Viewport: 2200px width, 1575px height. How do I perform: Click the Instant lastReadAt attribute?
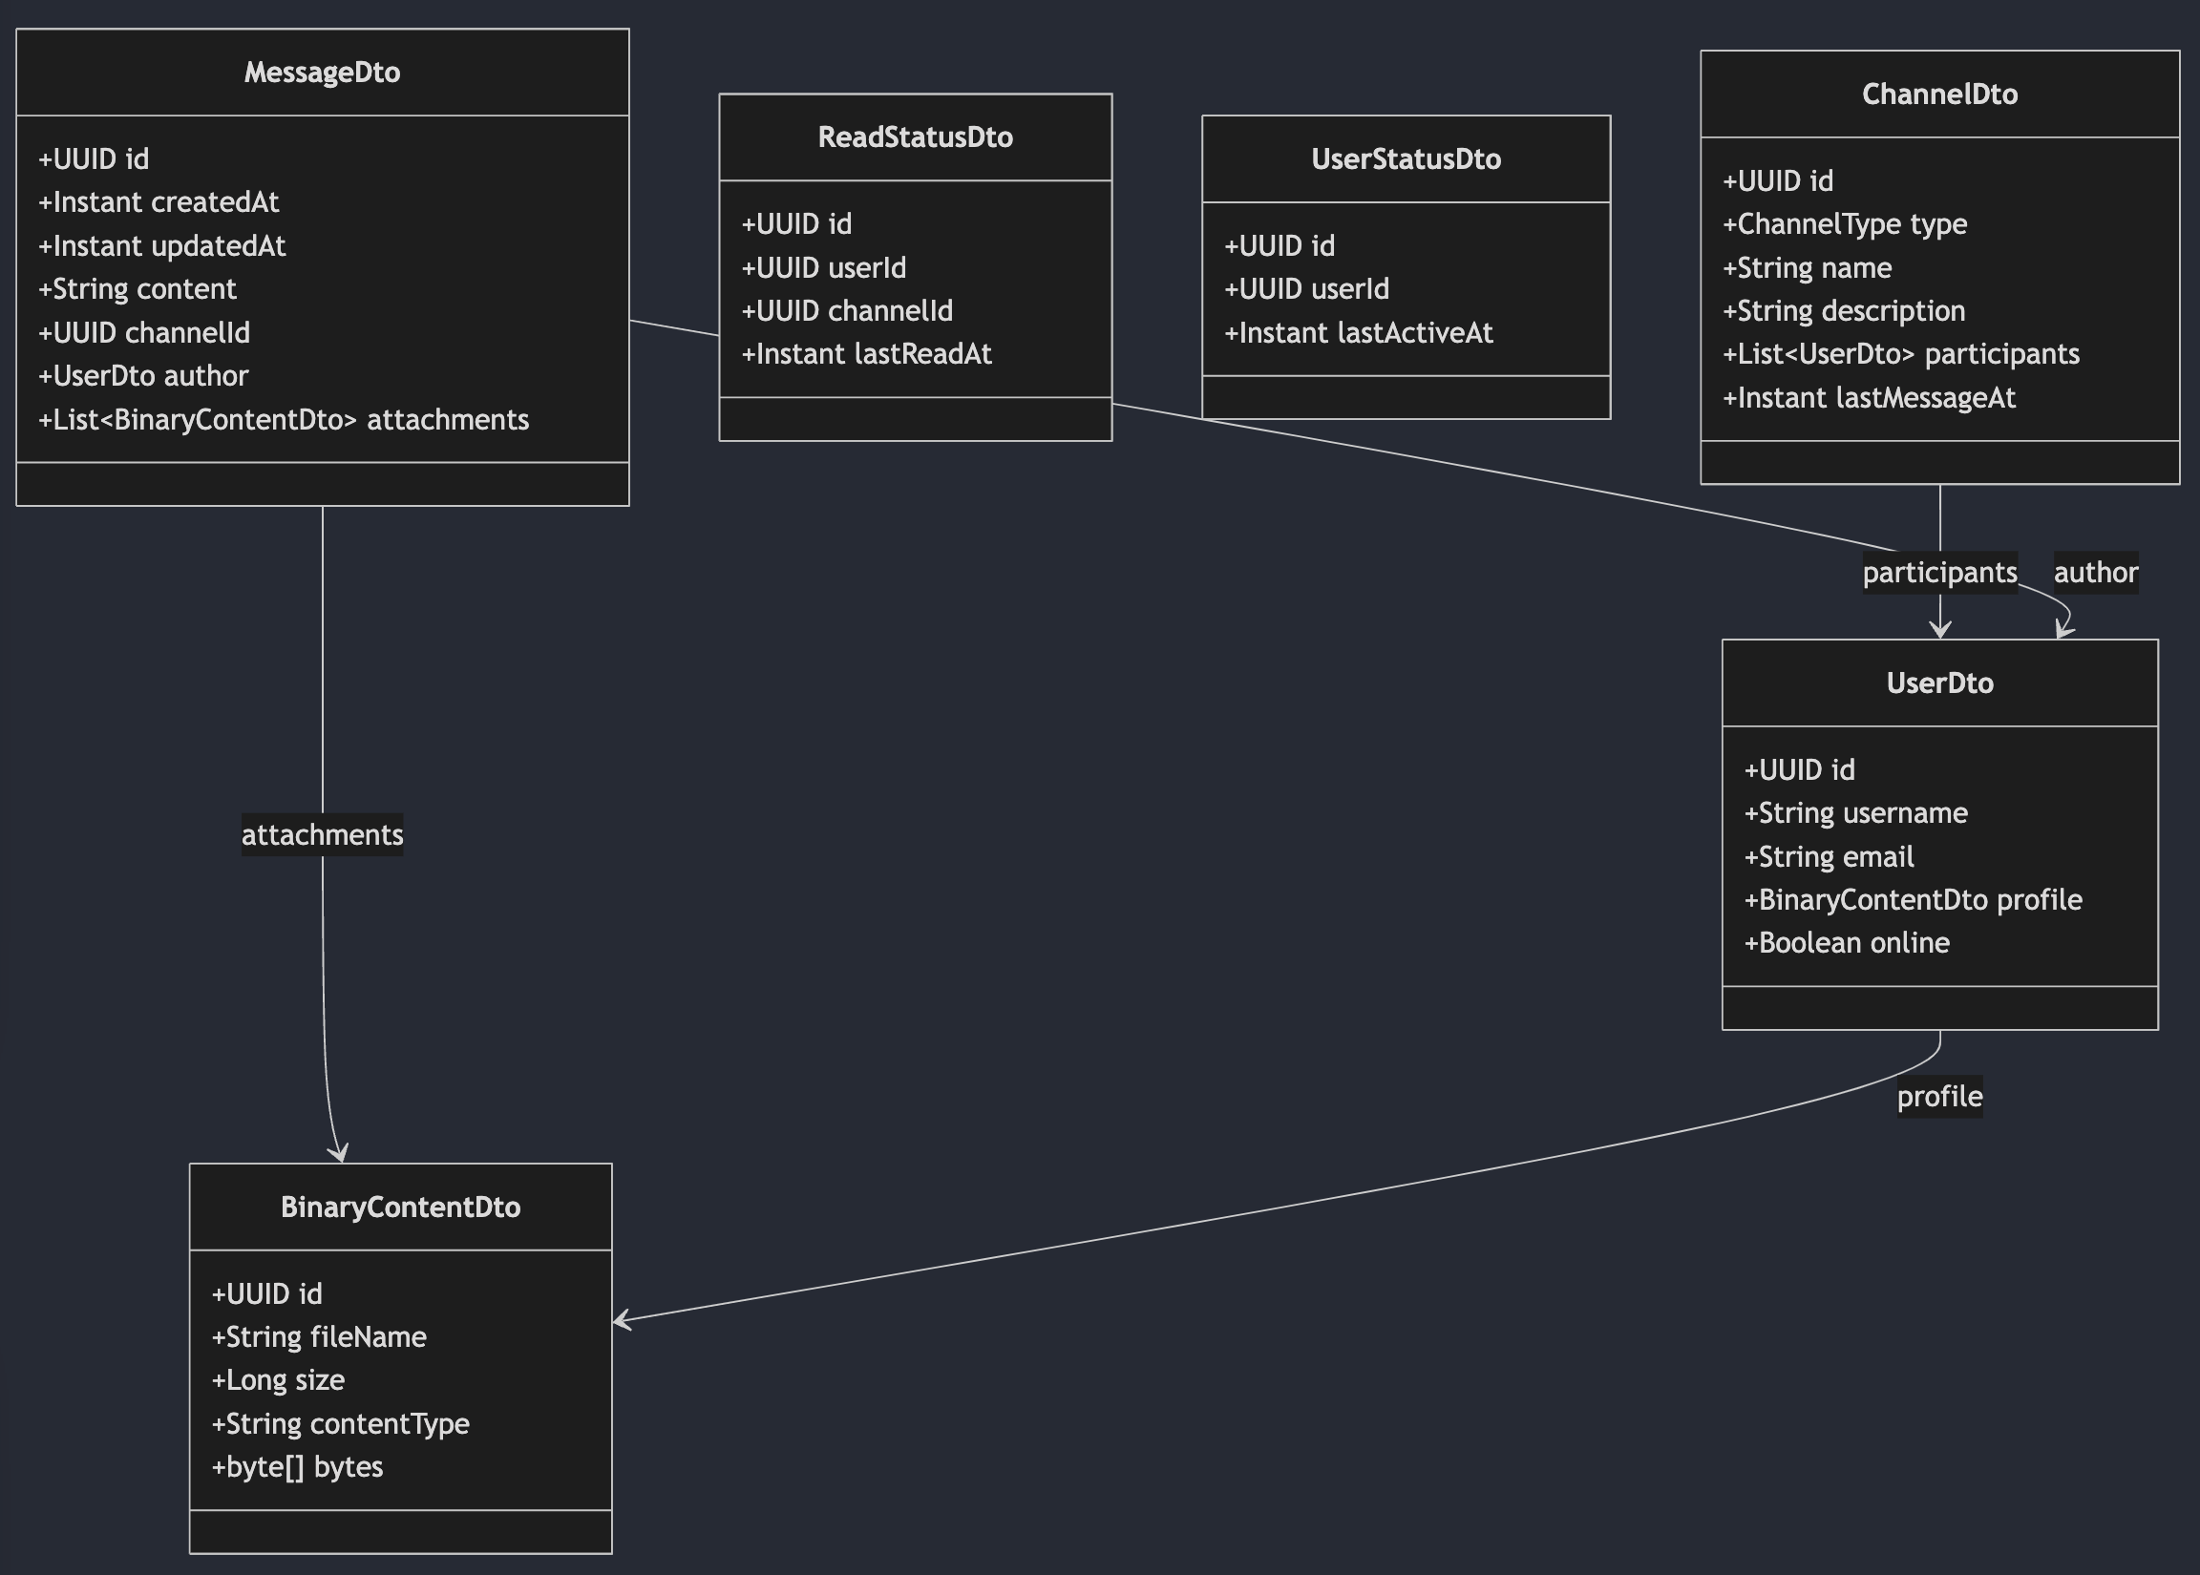point(866,354)
